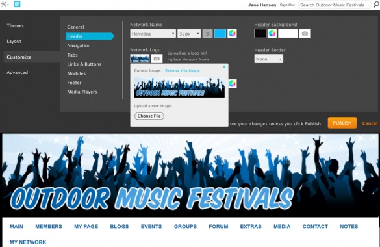This screenshot has width=380, height=247.
Task: Click the orange Publish button
Action: [342, 123]
